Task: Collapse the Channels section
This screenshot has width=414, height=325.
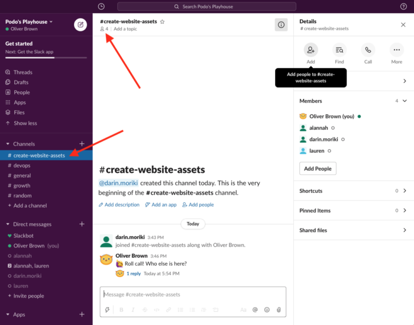Action: point(8,144)
